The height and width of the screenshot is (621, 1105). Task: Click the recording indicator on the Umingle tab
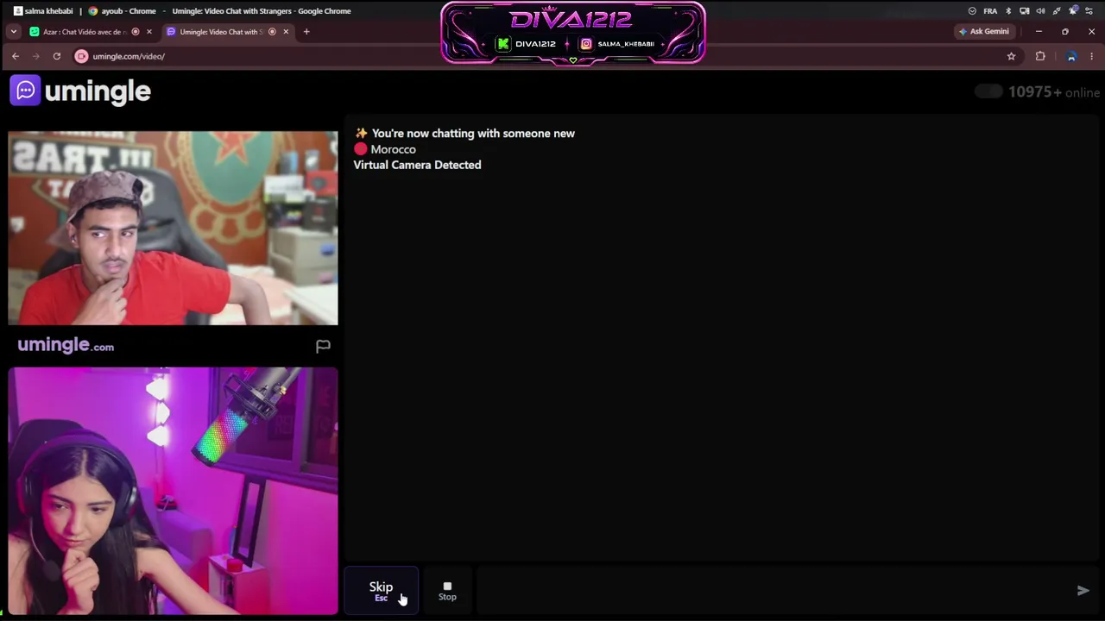coord(272,32)
